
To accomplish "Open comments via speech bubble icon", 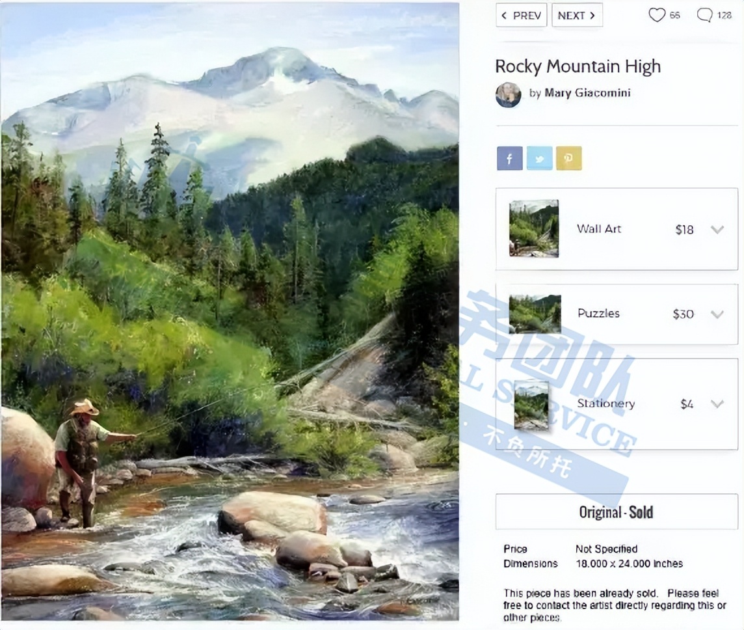I will coord(704,15).
